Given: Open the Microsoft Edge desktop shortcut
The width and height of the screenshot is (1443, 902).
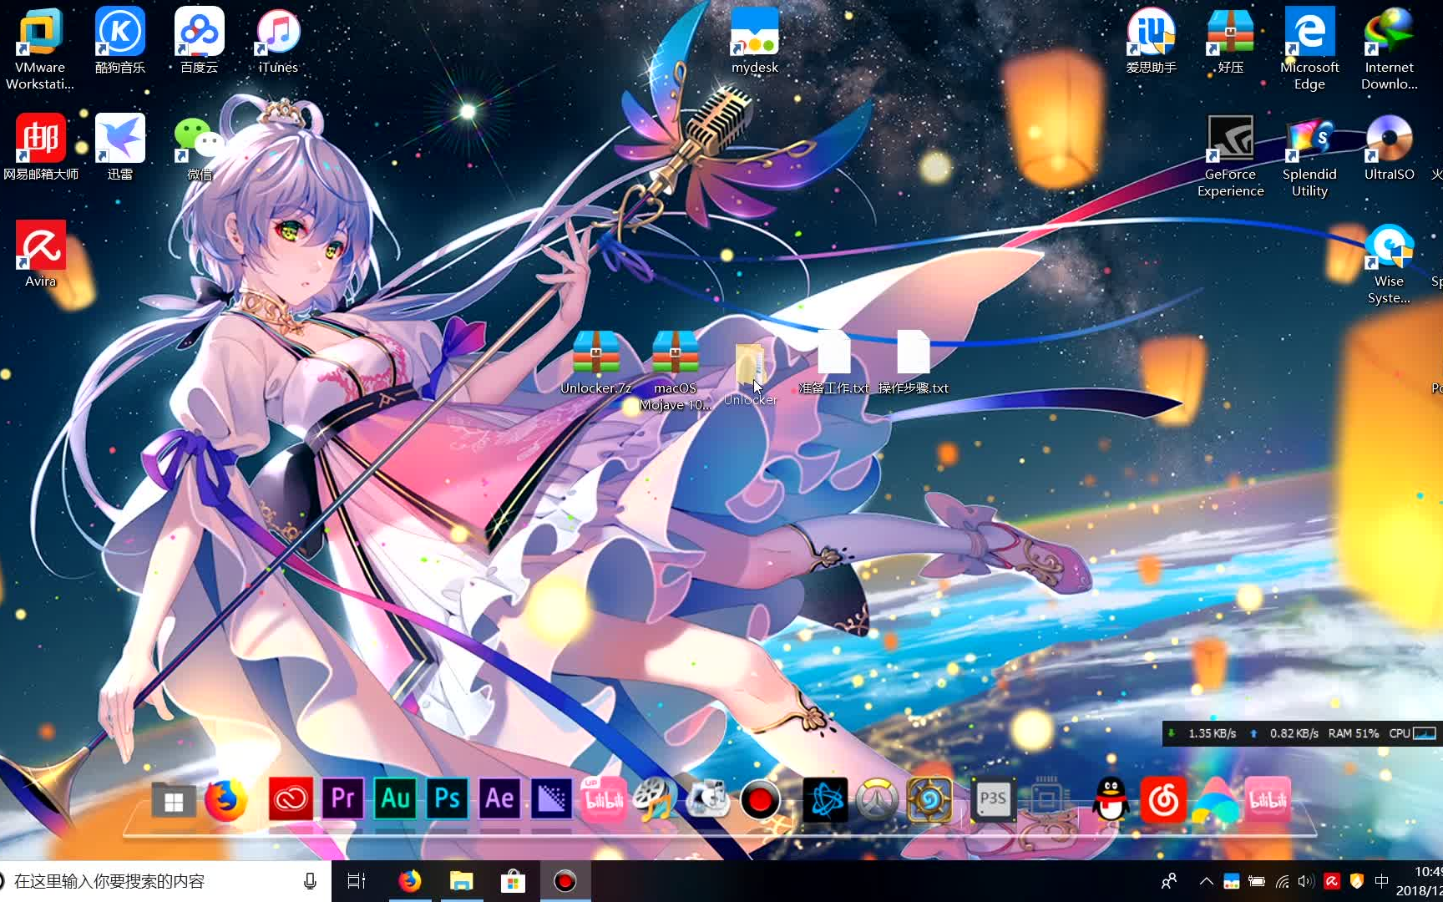Looking at the screenshot, I should [x=1309, y=48].
